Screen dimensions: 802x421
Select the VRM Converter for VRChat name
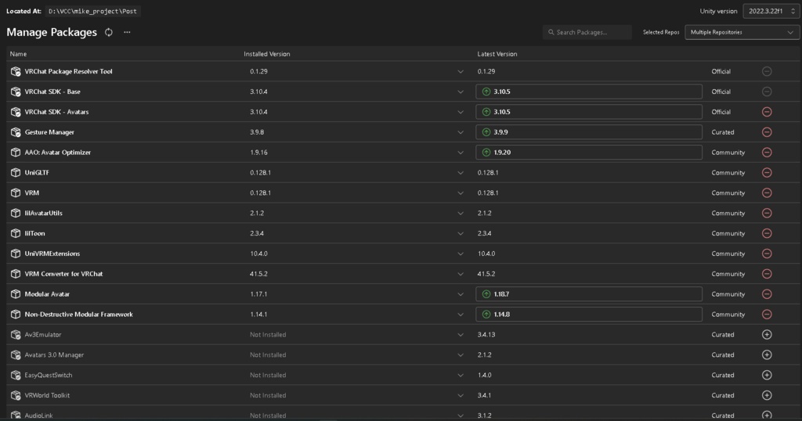coord(64,274)
